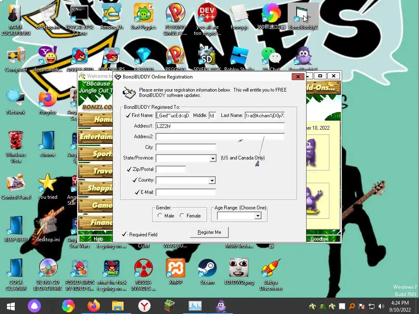Click into the Address2 field
This screenshot has height=314, width=419.
220,137
